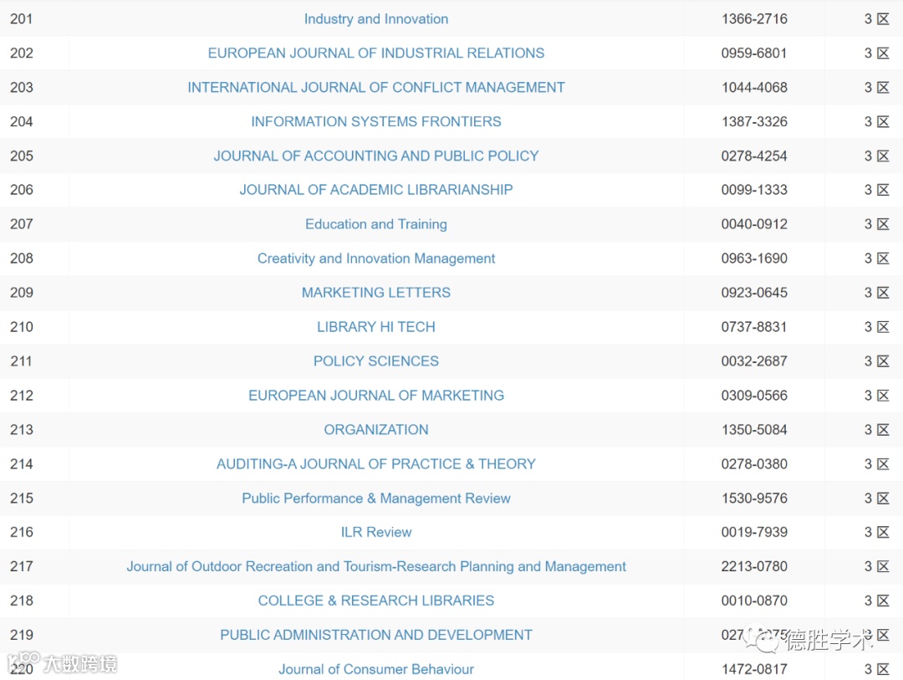Open the Industry and Innovation journal link

click(376, 19)
